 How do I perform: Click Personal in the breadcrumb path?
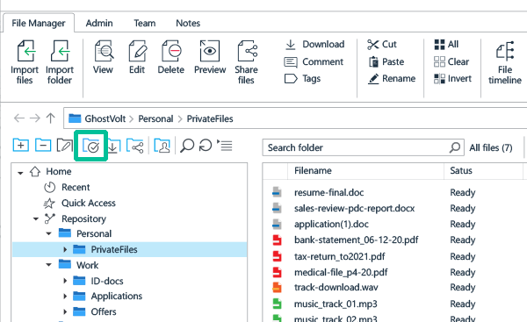155,118
